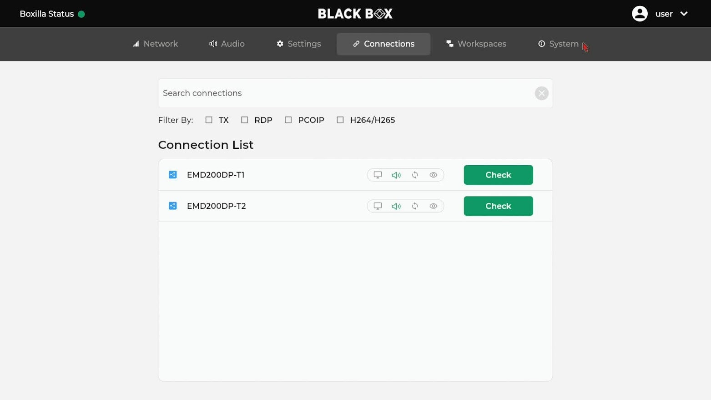Click the audio speaker icon for EMD200DP-T2
Screen dimensions: 711x400
point(396,206)
